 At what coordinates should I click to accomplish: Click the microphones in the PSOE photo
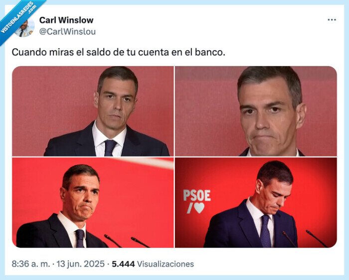coord(305,239)
